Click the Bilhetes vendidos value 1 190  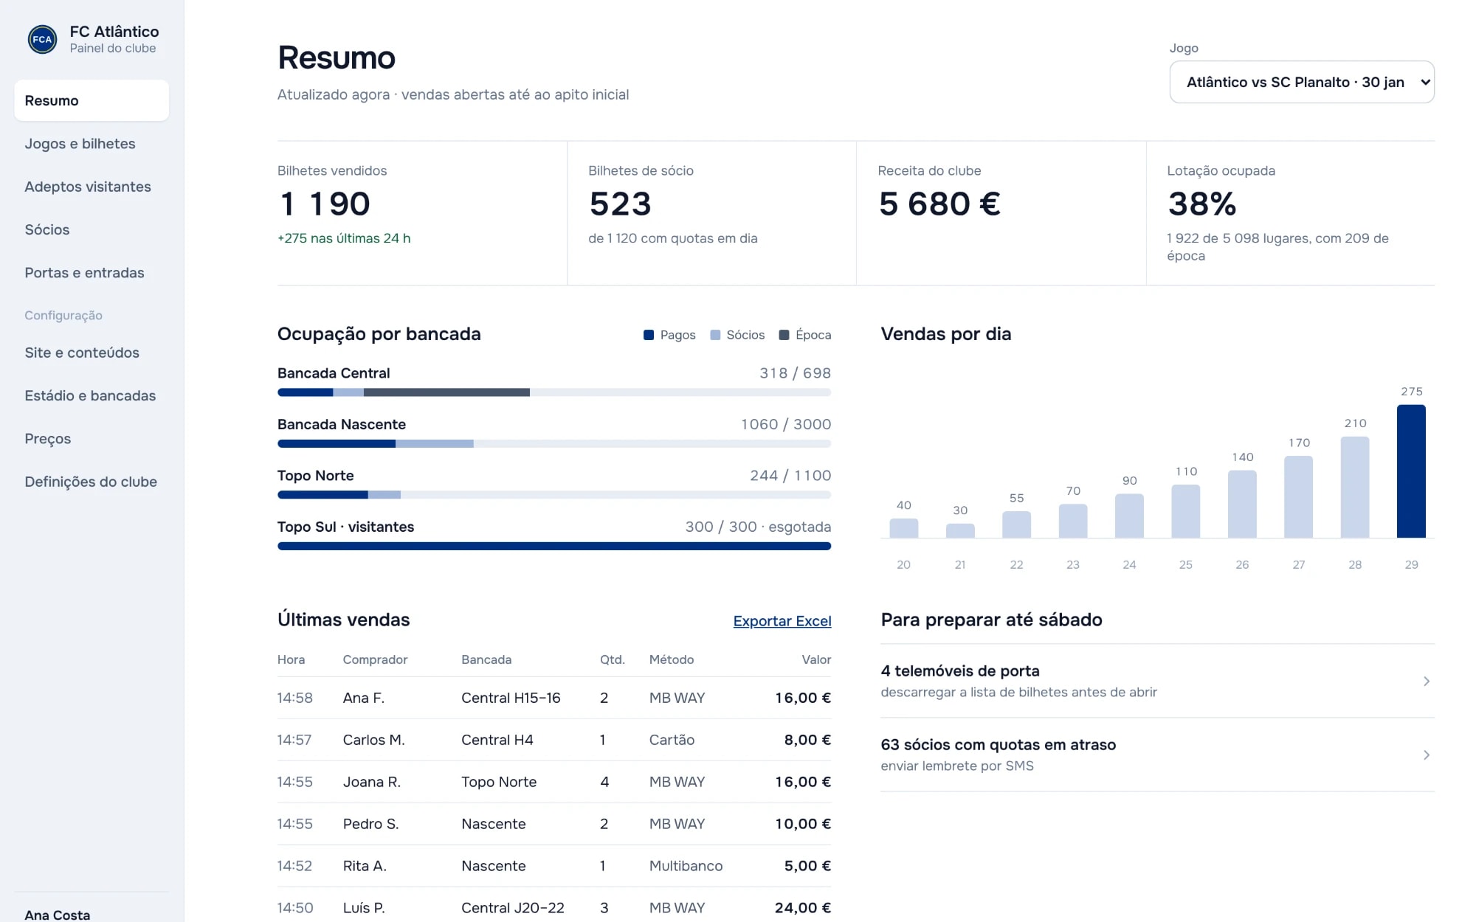[x=325, y=204]
